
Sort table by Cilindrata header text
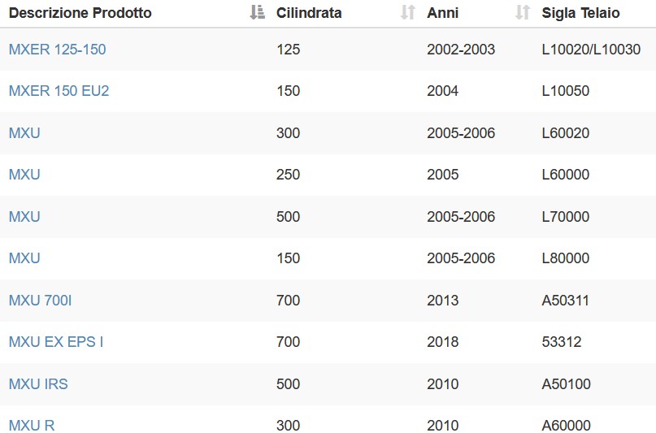(x=309, y=13)
